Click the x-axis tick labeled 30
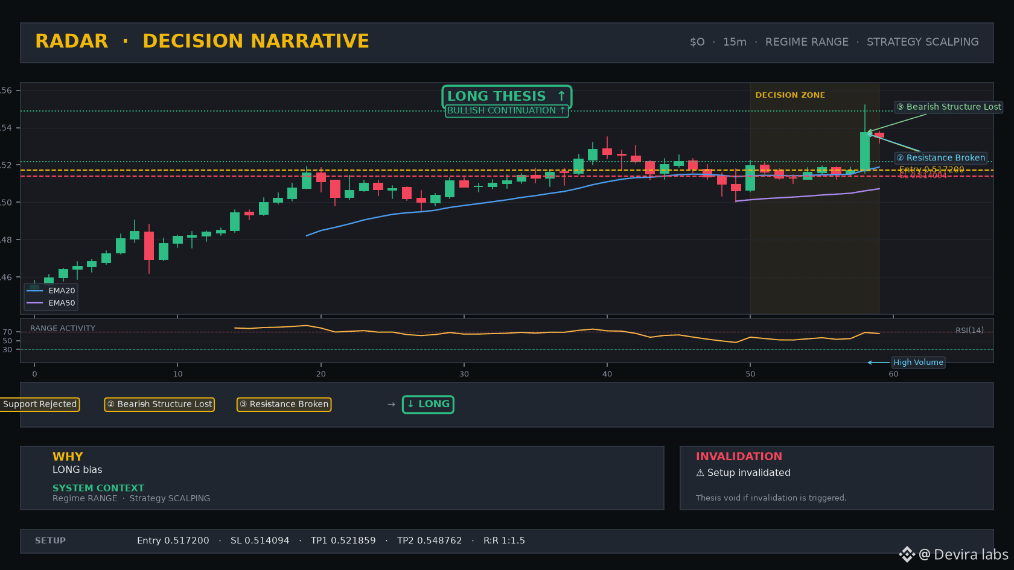The image size is (1014, 570). click(x=464, y=374)
